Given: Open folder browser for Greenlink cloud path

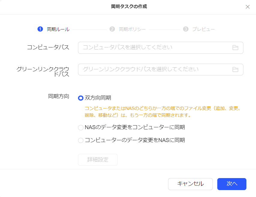Looking at the screenshot, I should point(235,70).
